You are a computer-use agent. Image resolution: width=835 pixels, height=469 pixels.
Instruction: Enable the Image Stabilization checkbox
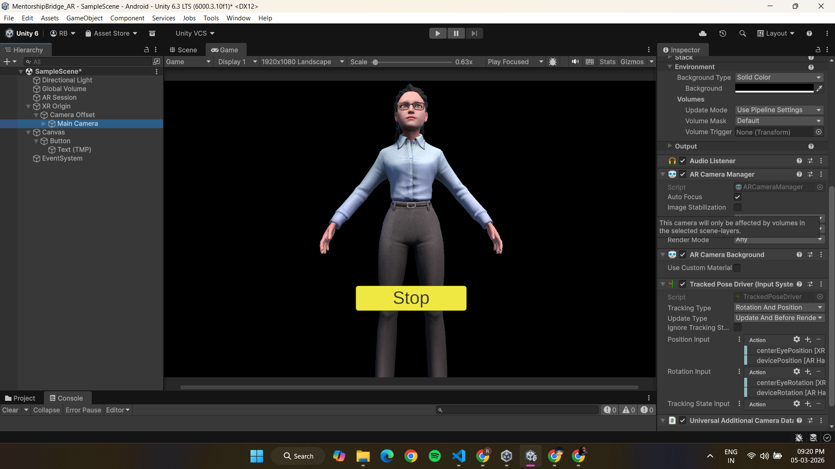(x=738, y=207)
